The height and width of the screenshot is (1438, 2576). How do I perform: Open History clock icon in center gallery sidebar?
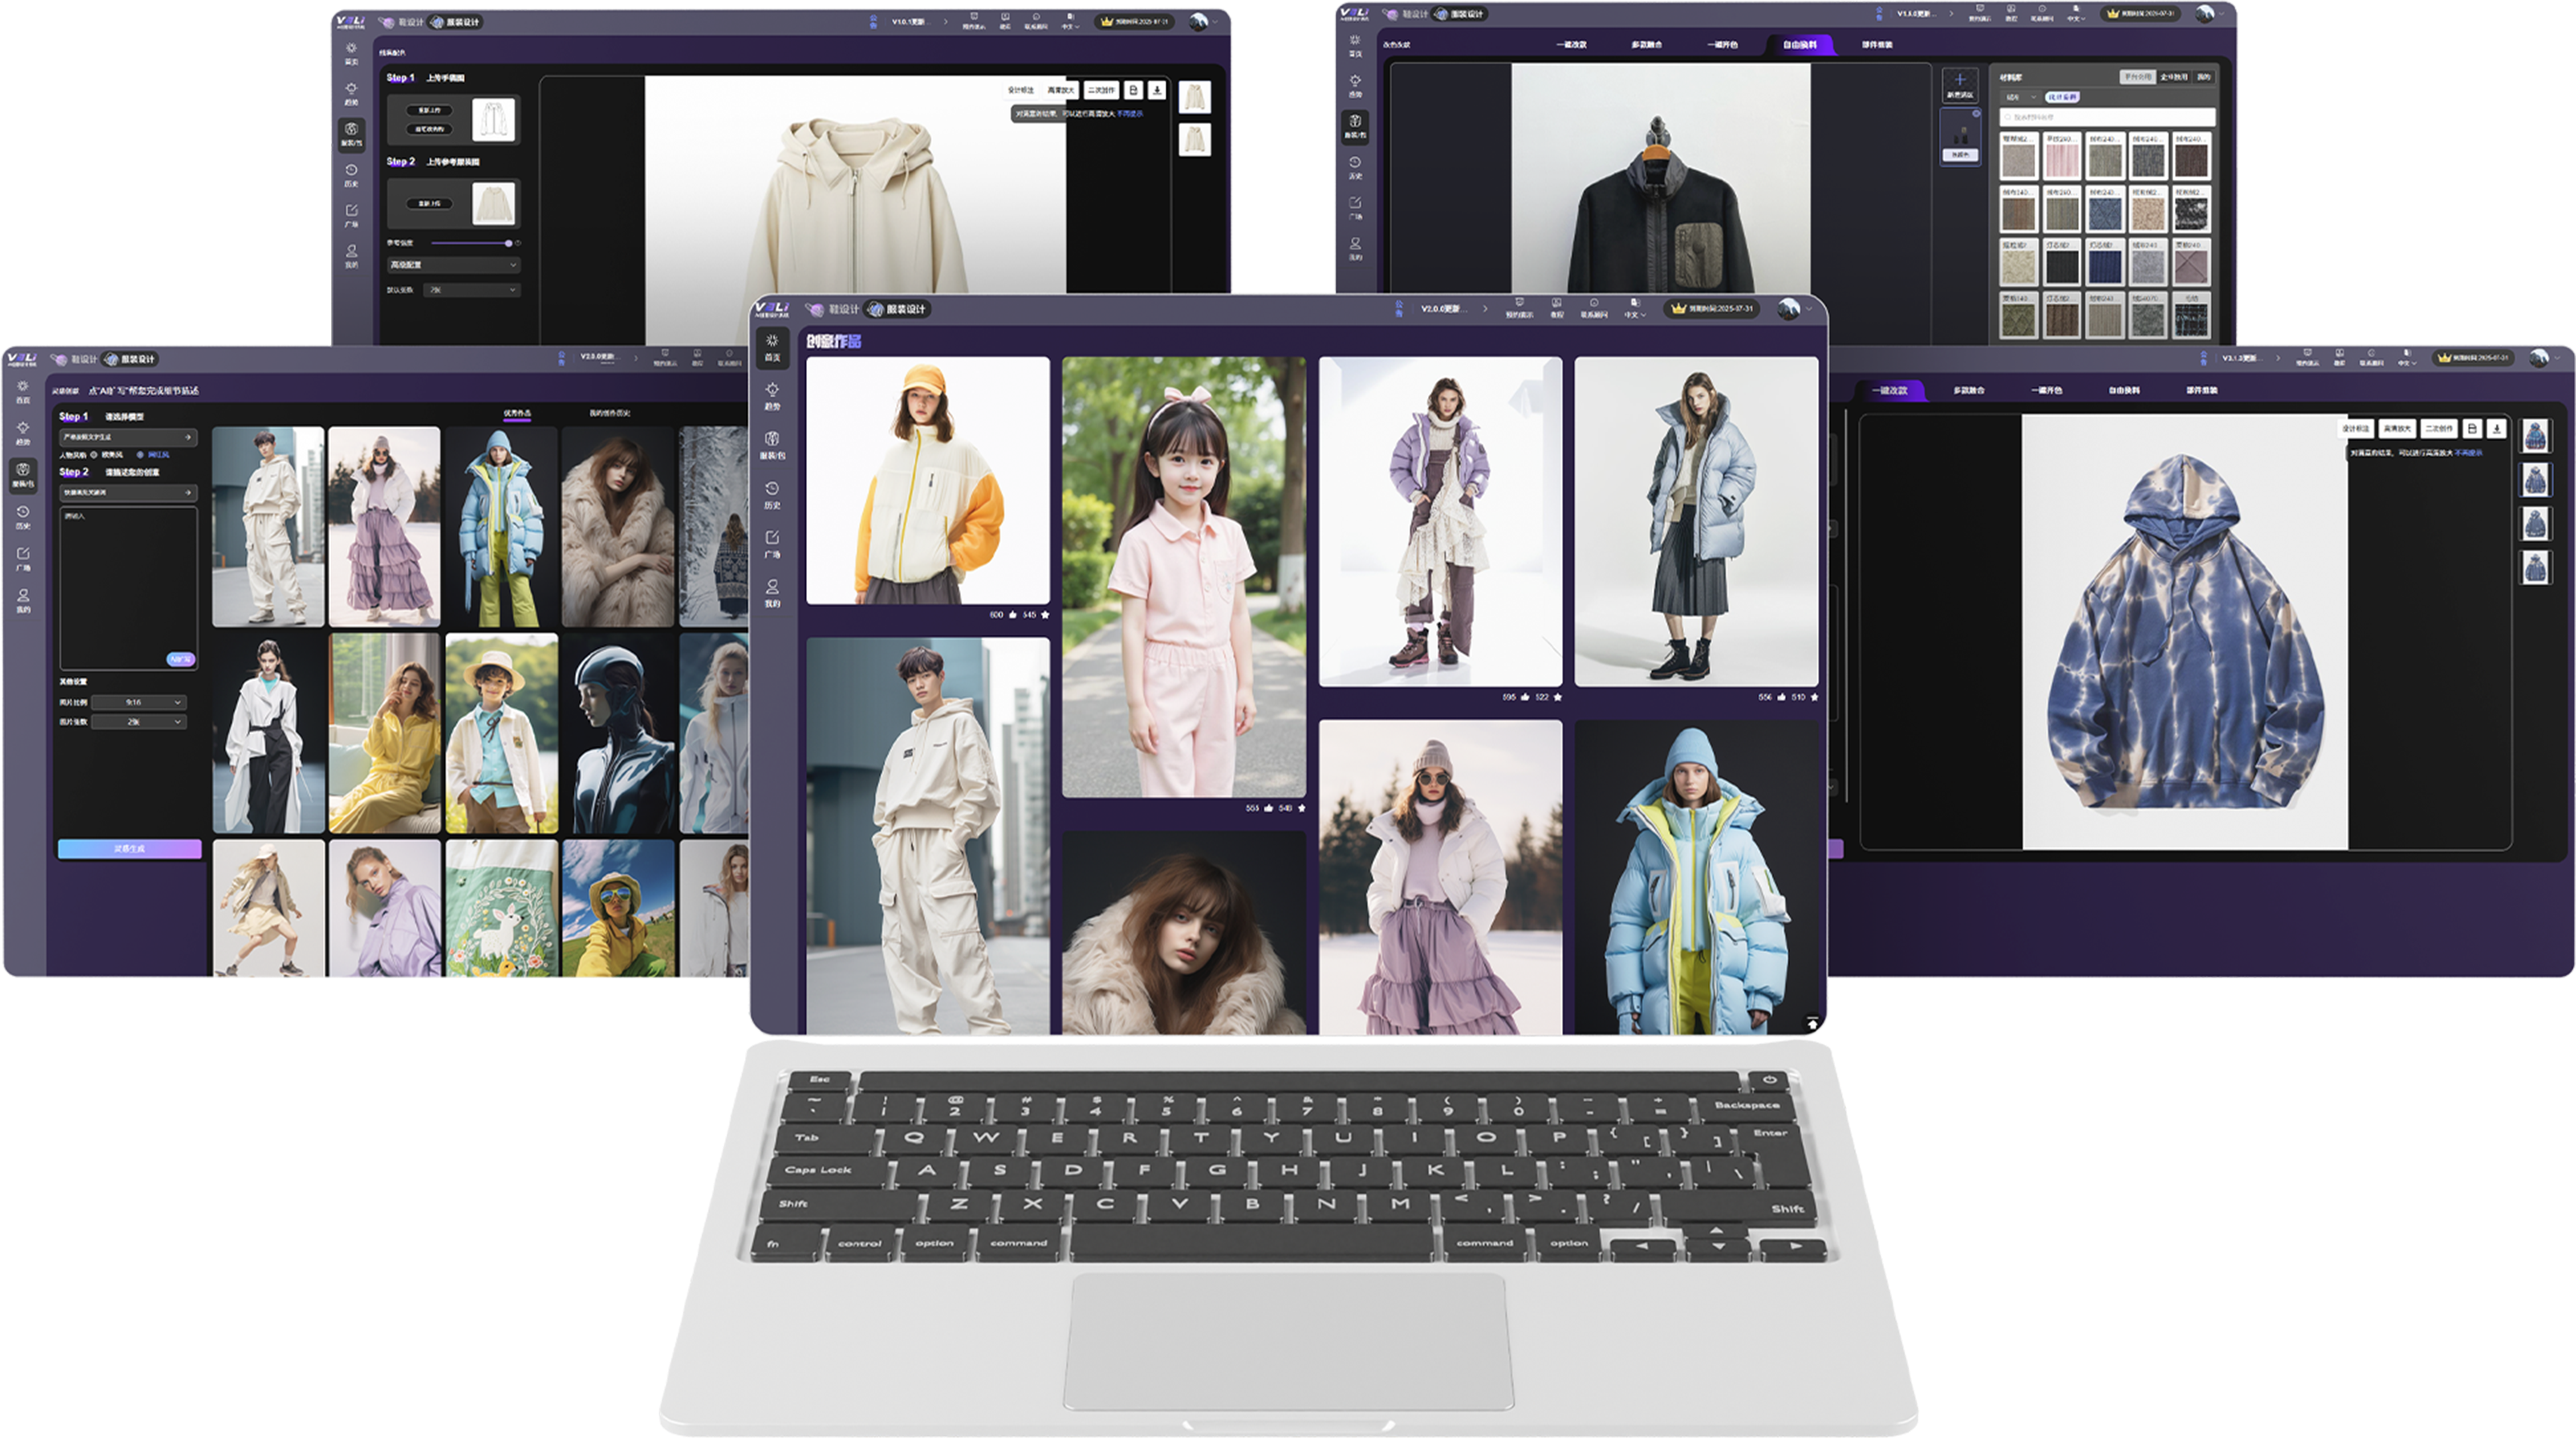[772, 489]
